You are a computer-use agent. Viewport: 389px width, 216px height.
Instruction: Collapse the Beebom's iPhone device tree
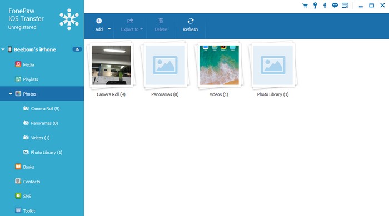[x=3, y=49]
